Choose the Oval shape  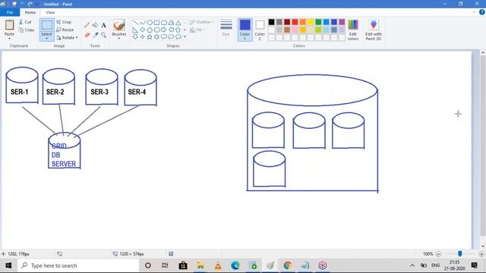point(150,23)
